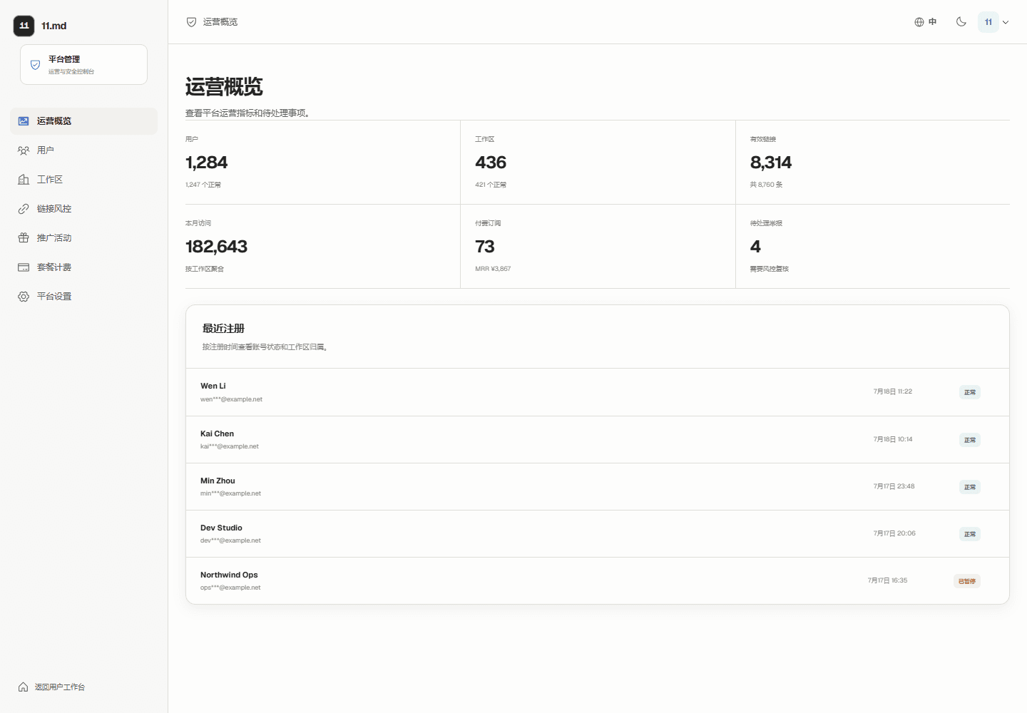The height and width of the screenshot is (713, 1027).
Task: Click the 已暂停 badge for Northwind Ops
Action: tap(967, 581)
